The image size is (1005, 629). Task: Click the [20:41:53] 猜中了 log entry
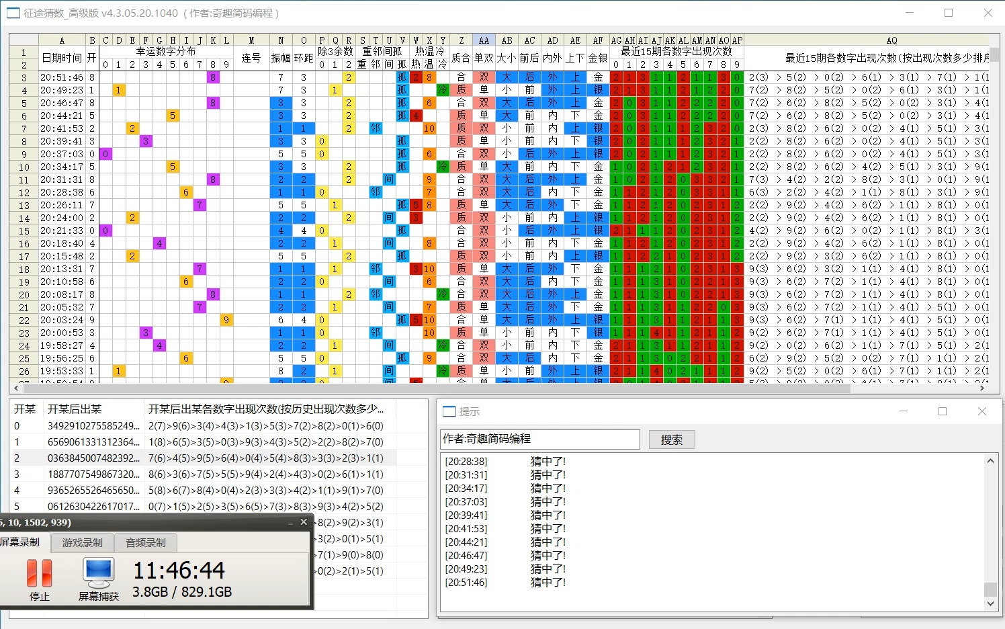tap(505, 529)
